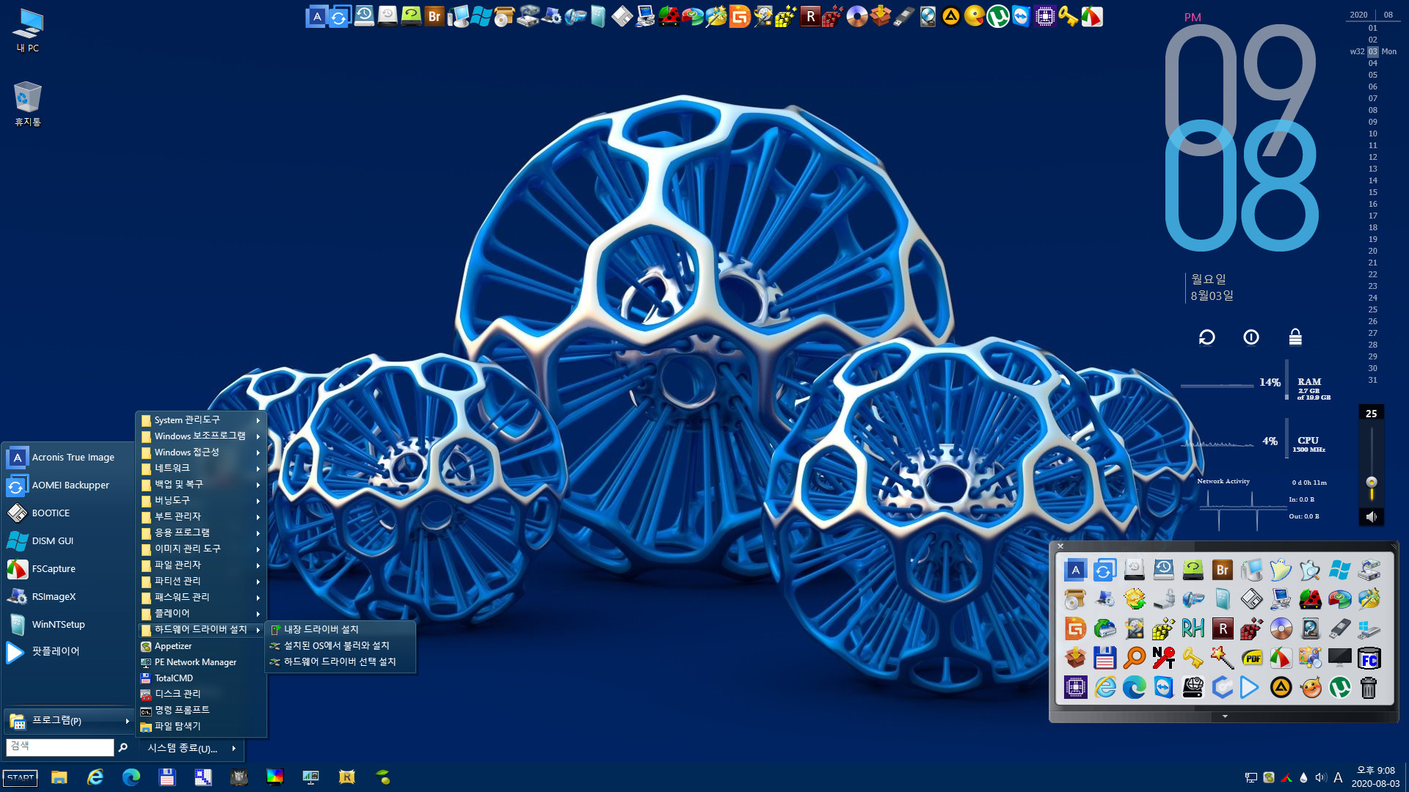
Task: Launch Internet Explorer from the launcher panel
Action: click(x=1104, y=687)
